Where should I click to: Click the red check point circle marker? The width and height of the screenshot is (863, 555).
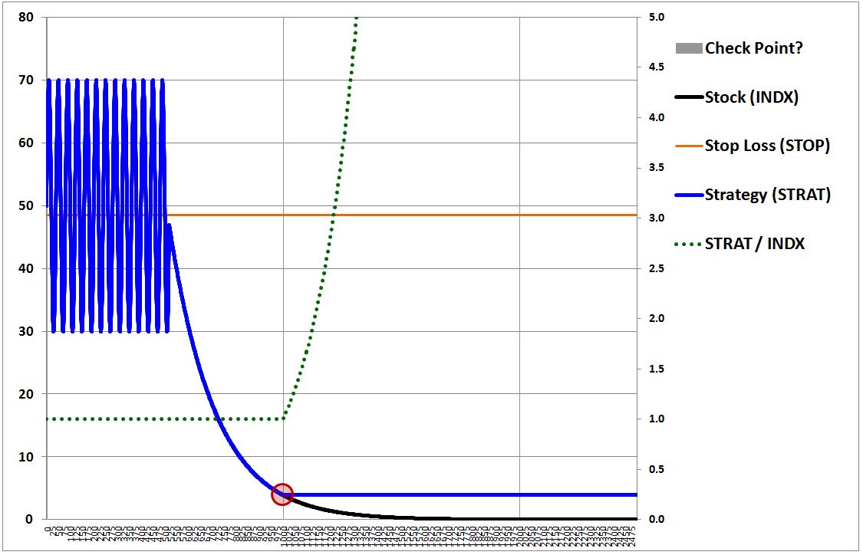tap(282, 494)
